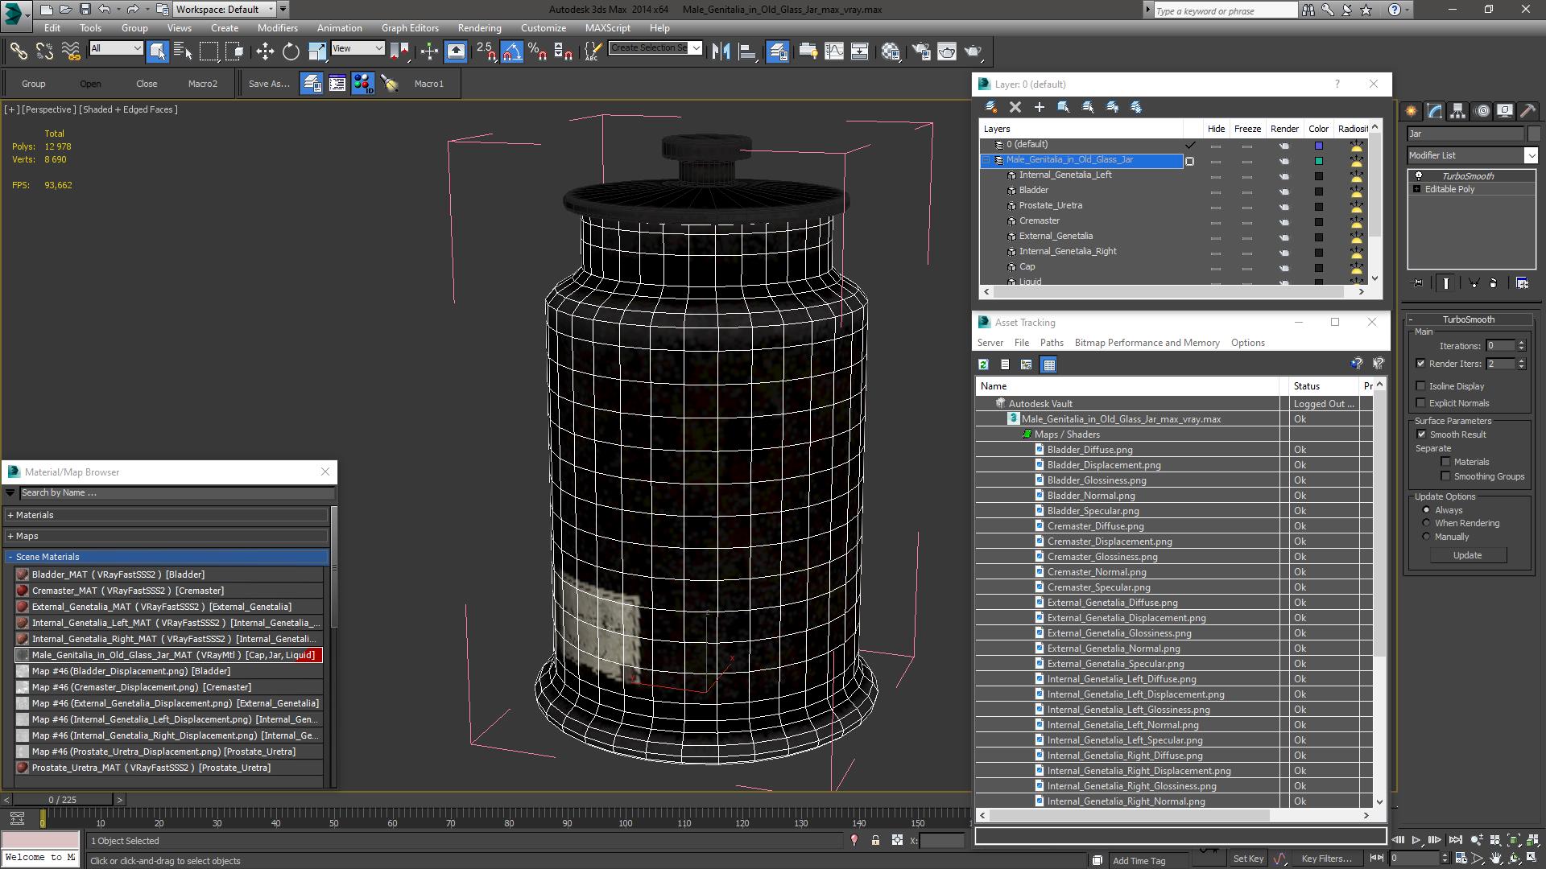Select the Move transform tool

tap(265, 51)
